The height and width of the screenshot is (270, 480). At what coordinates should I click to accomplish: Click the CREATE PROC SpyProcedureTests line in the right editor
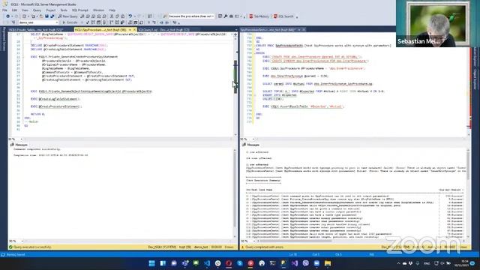point(323,46)
